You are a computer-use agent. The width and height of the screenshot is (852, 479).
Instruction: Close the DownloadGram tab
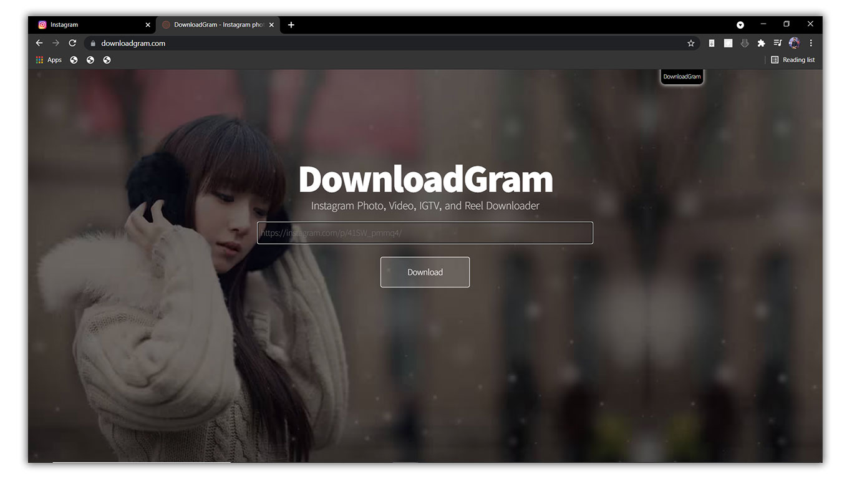pyautogui.click(x=271, y=25)
